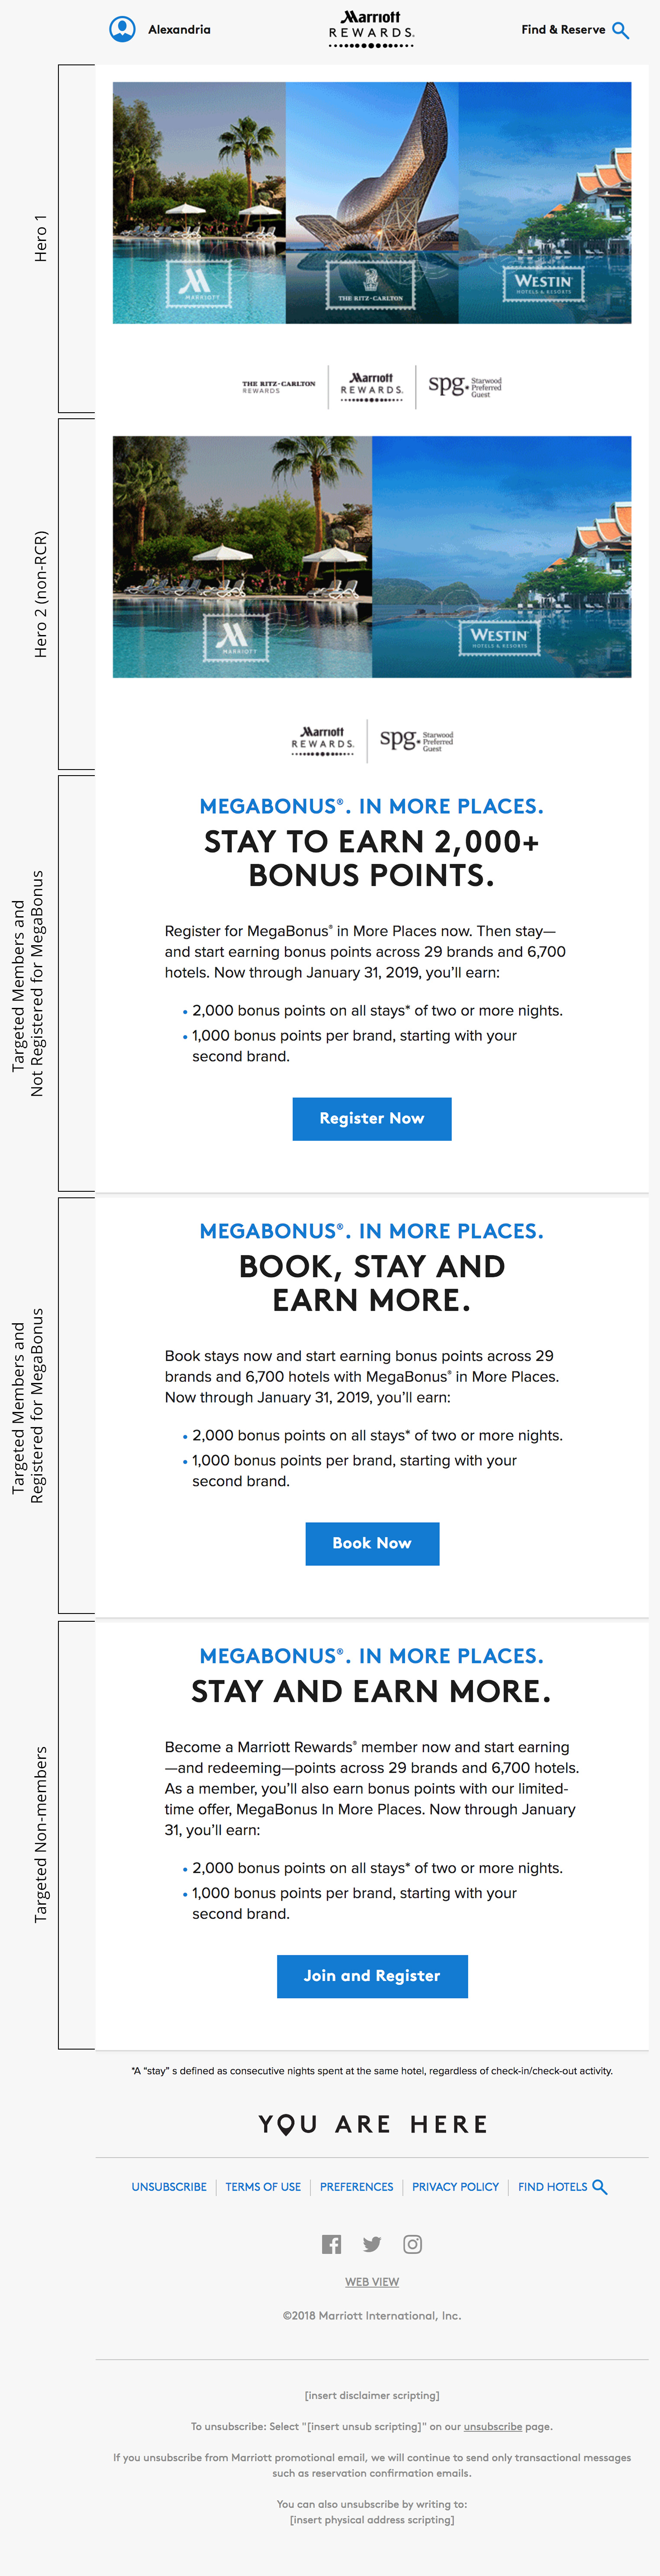Open the Unsubscribe footer link
Image resolution: width=660 pixels, height=2576 pixels.
(169, 2187)
